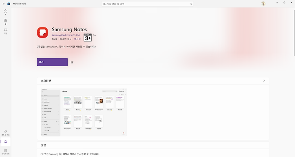Image resolution: width=295 pixels, height=157 pixels.
Task: Open the Gaming section in sidebar
Action: (6, 31)
